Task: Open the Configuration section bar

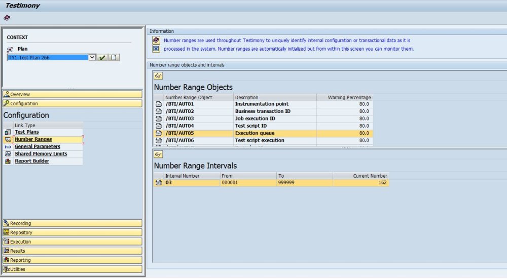Action: (x=73, y=103)
